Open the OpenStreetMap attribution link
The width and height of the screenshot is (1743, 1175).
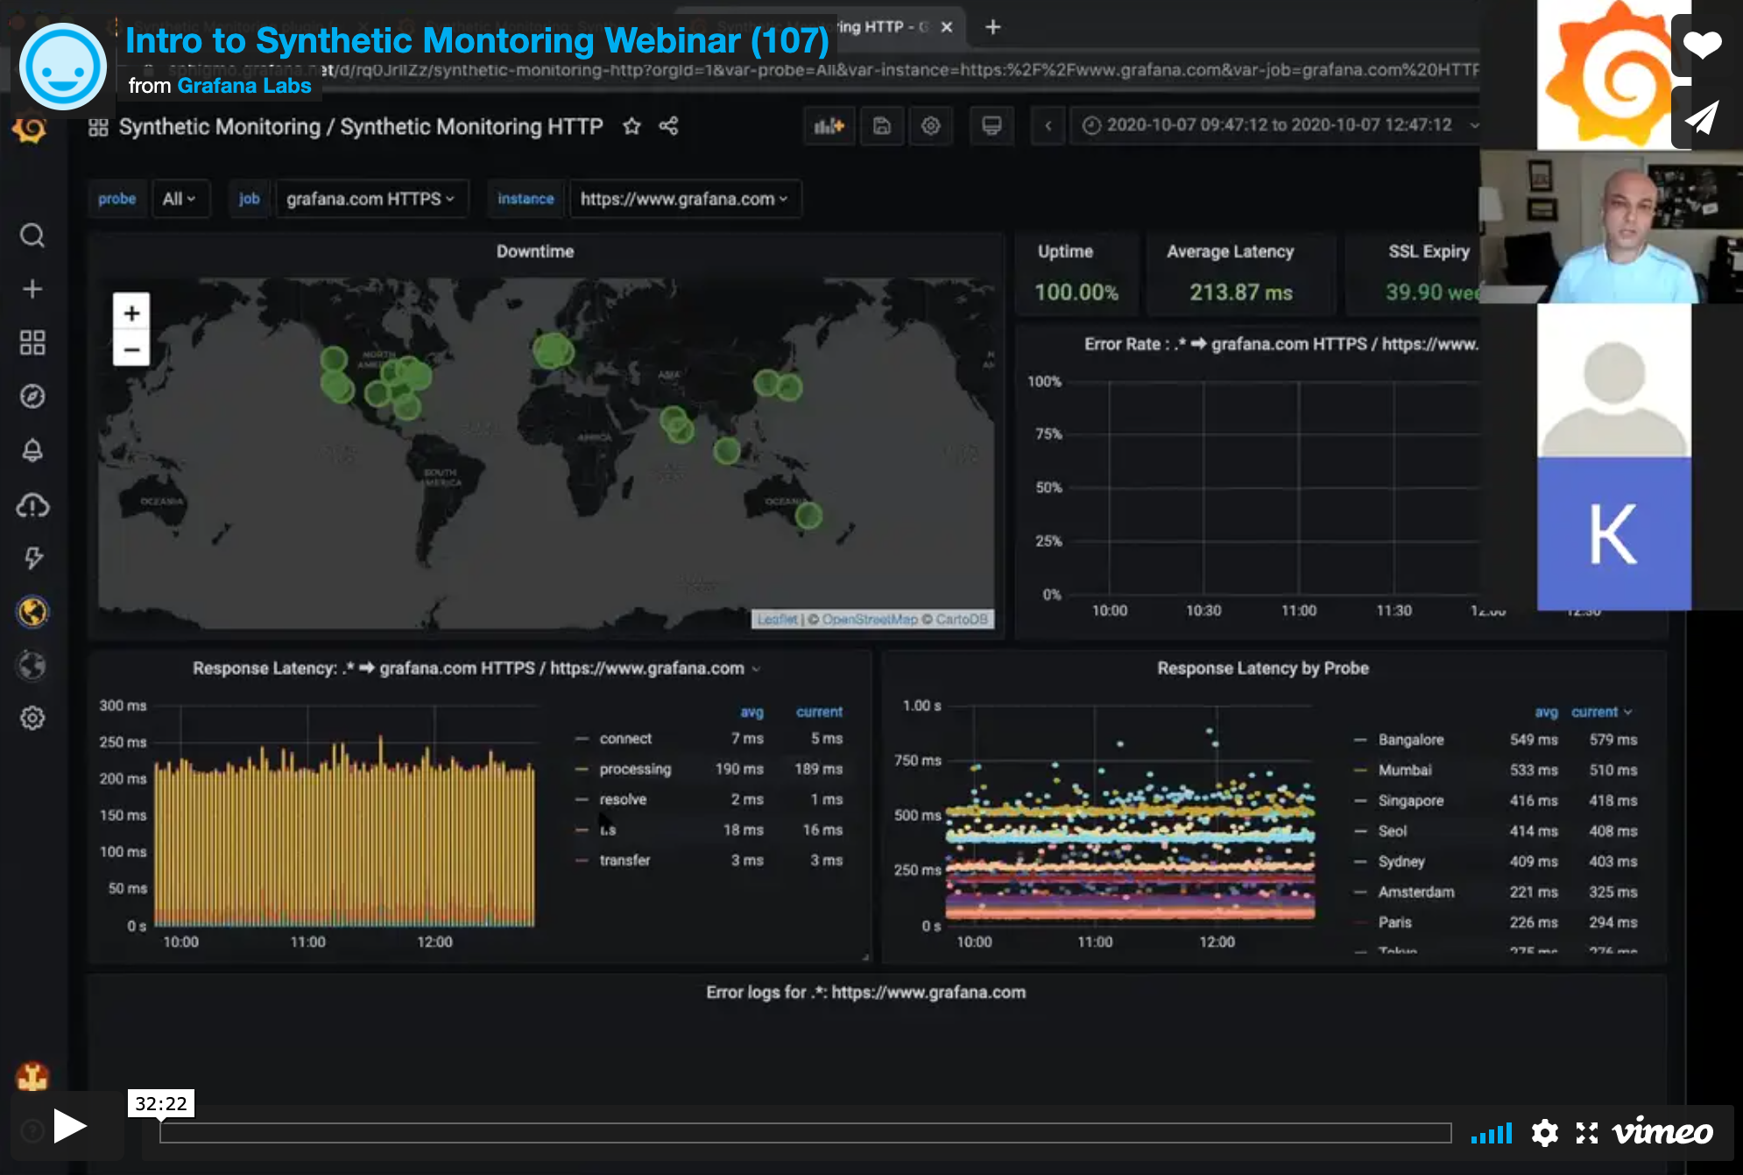point(870,619)
